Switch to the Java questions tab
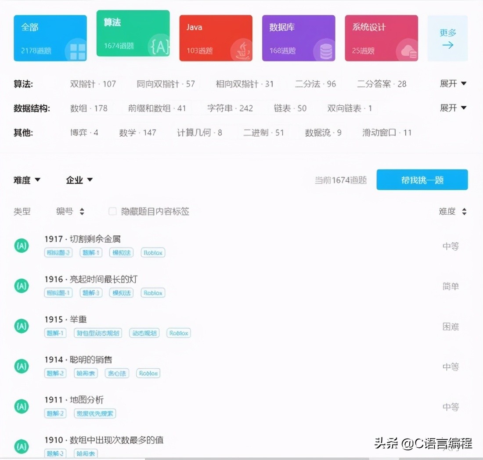The width and height of the screenshot is (483, 460). [x=216, y=37]
